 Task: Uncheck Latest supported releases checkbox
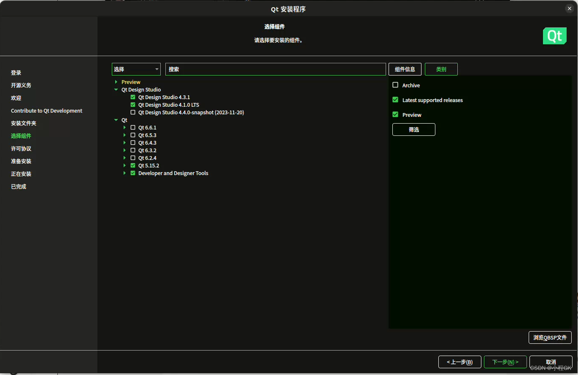tap(395, 100)
